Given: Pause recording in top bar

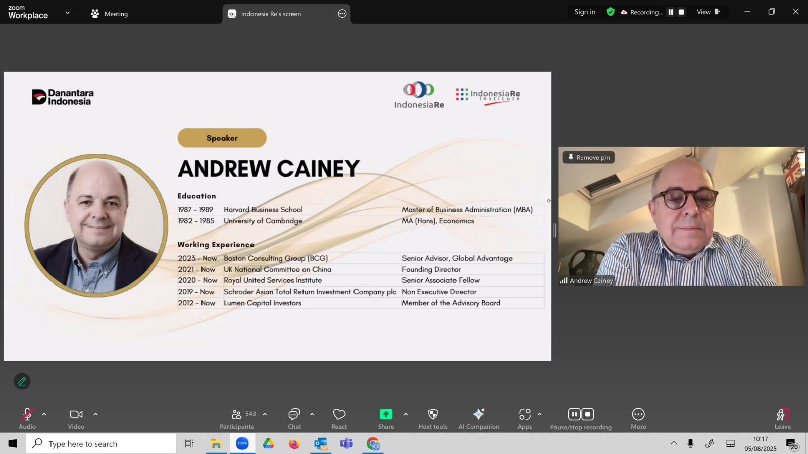Looking at the screenshot, I should (x=671, y=12).
